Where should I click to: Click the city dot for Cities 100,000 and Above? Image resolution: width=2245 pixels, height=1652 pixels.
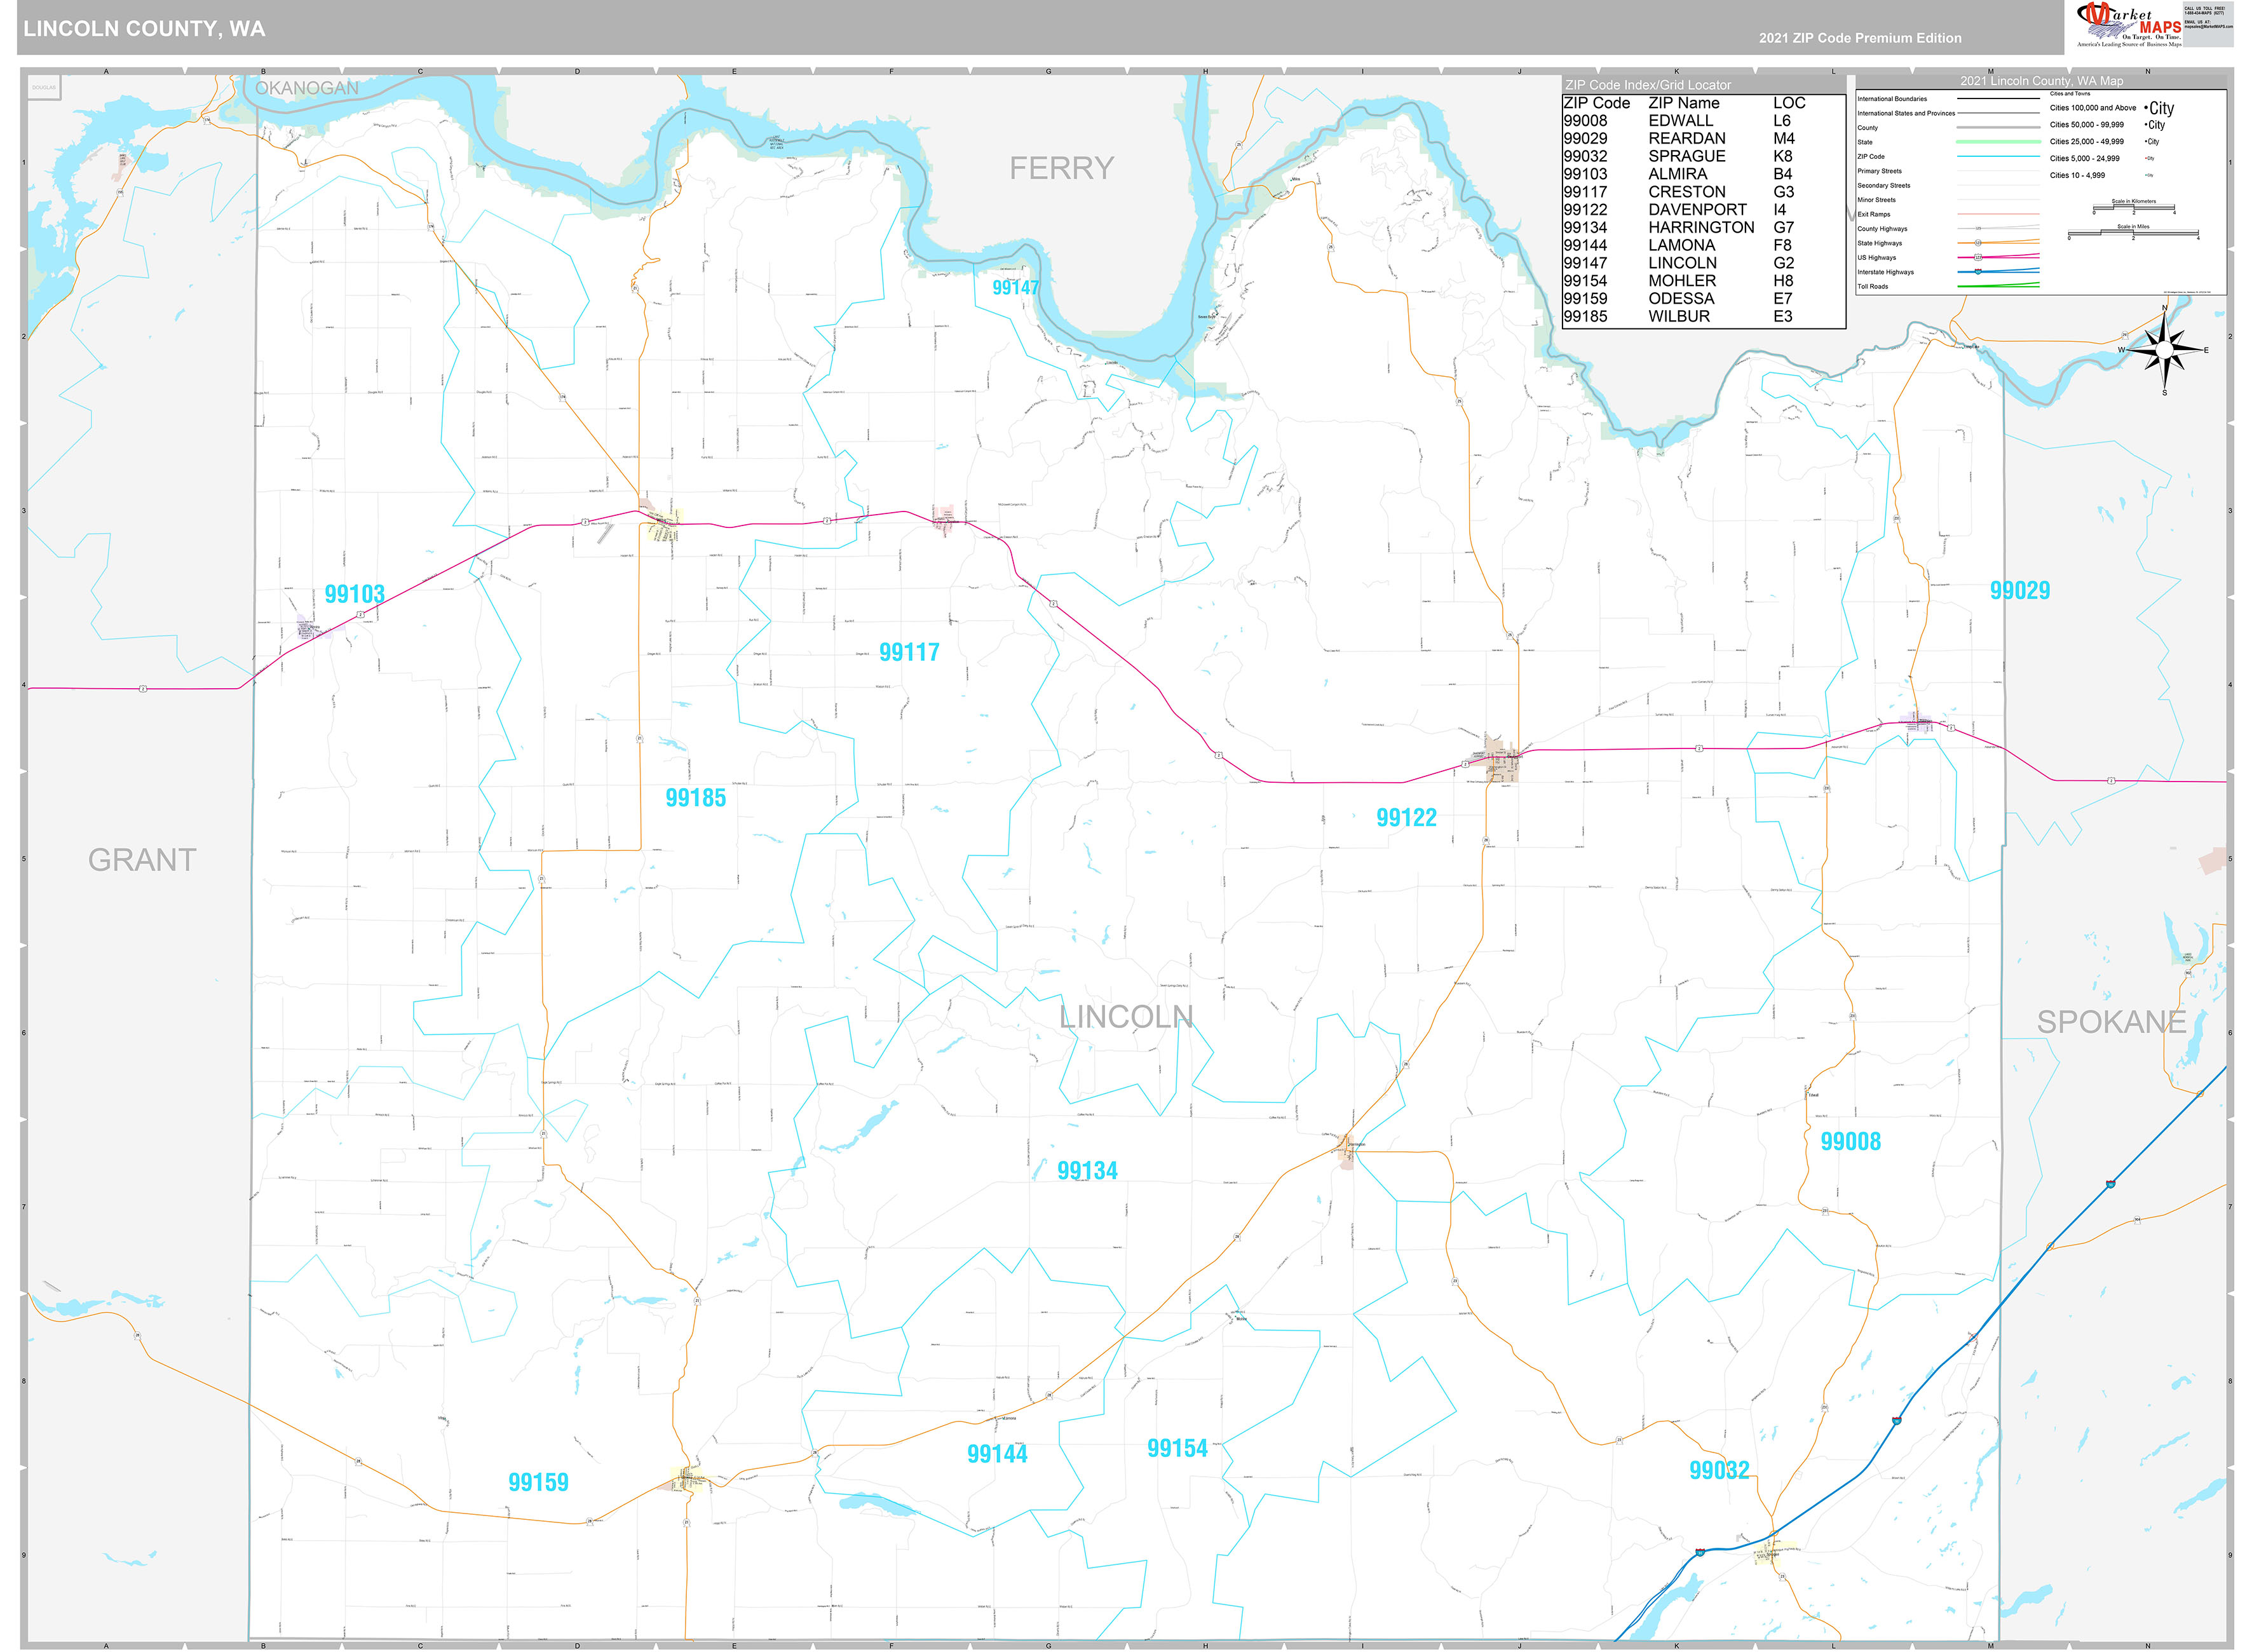coord(2147,107)
